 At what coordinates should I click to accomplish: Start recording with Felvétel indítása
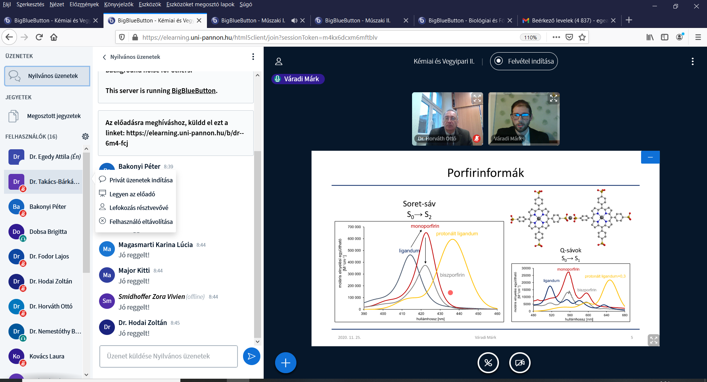(524, 61)
